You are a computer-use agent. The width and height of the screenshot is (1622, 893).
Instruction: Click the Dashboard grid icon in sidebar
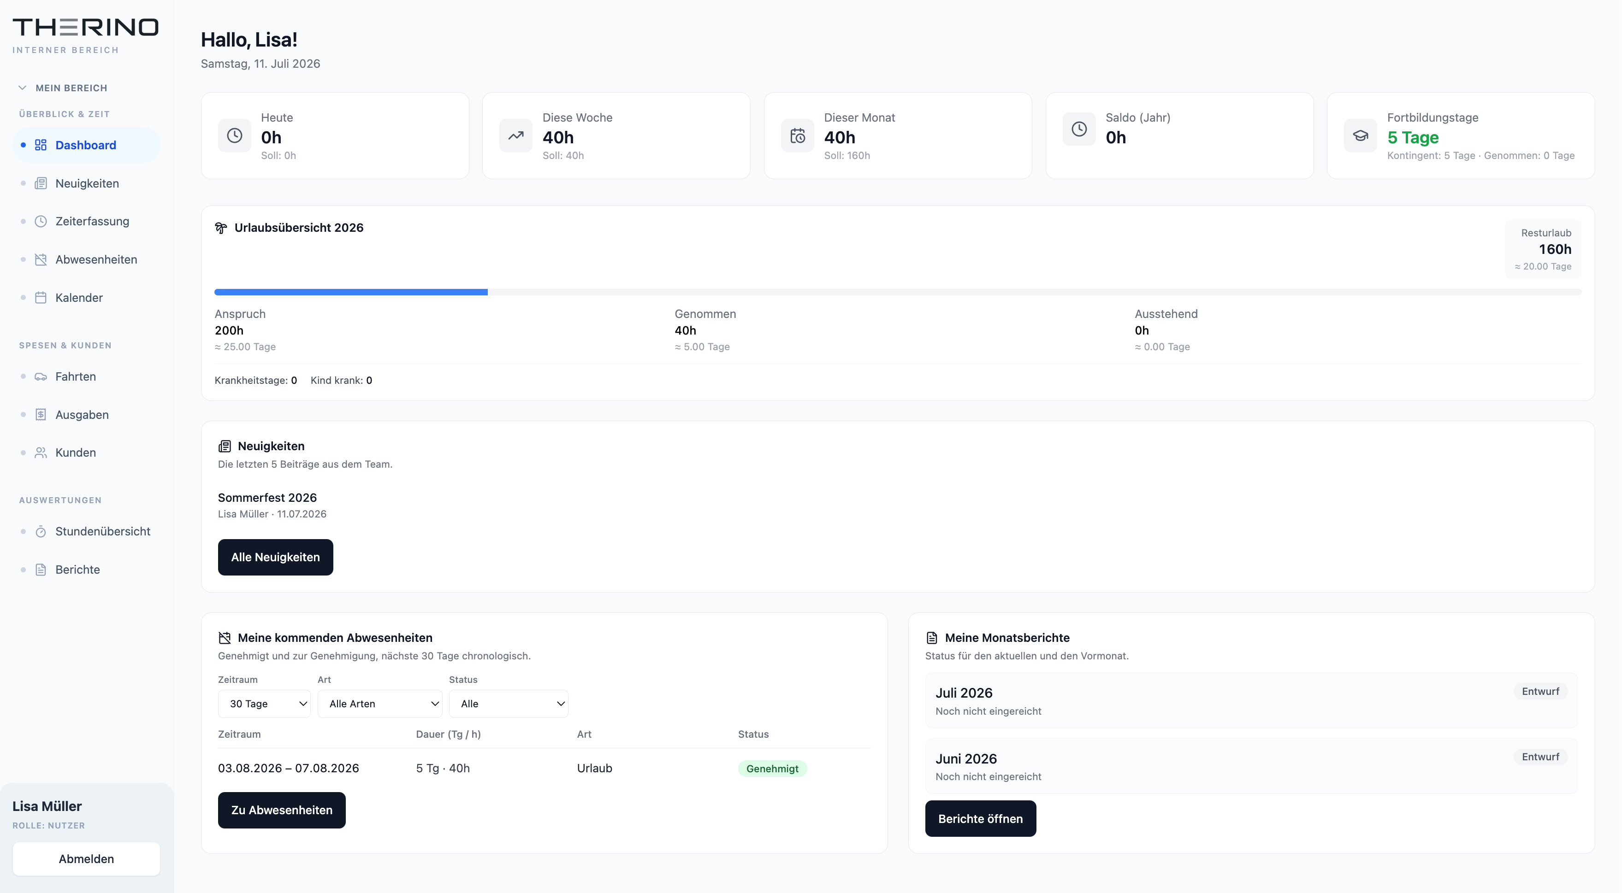pos(41,145)
